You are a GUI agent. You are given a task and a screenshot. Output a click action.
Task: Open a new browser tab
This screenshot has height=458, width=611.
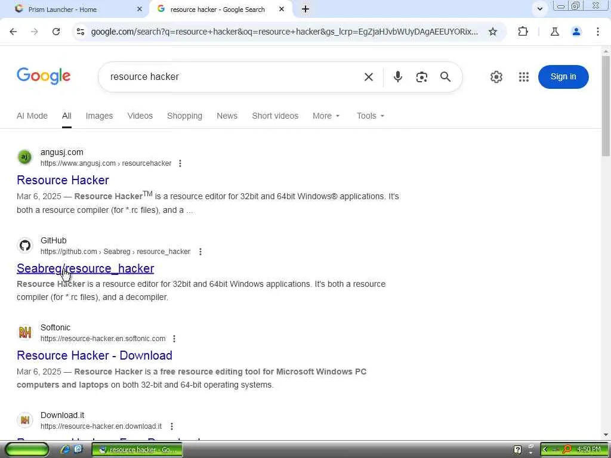click(305, 9)
